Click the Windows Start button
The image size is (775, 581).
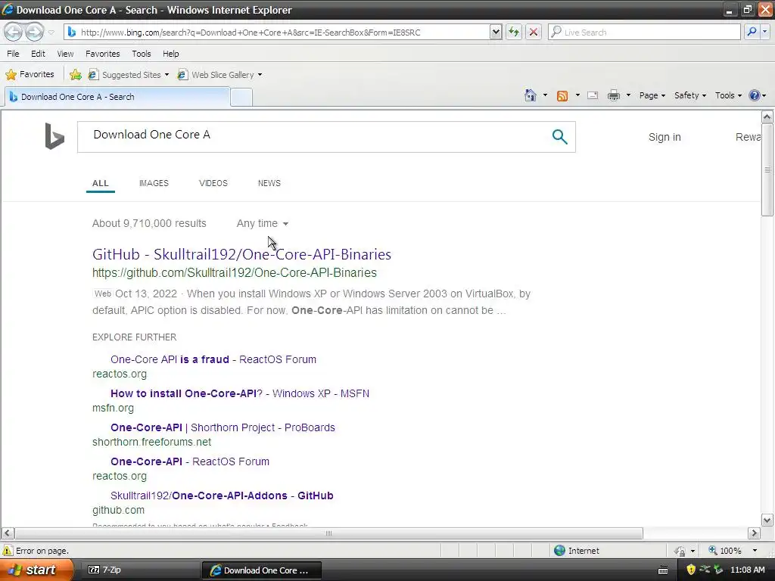[37, 570]
